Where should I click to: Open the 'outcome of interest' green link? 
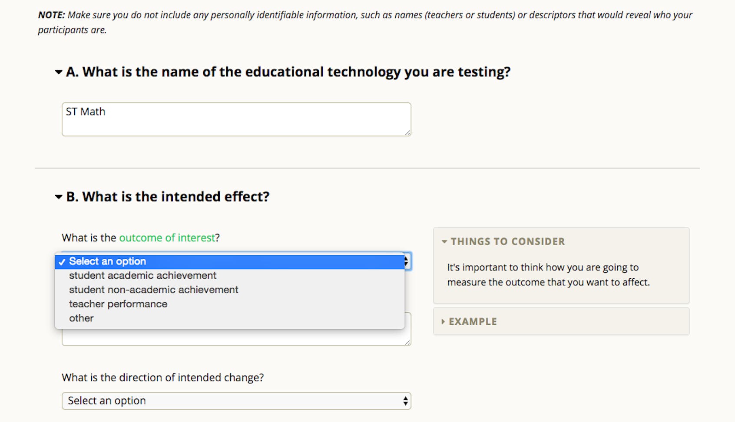[x=167, y=238]
